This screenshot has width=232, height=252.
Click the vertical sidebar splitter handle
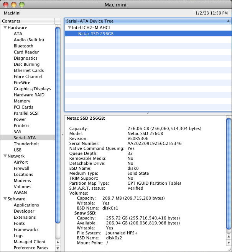63,135
